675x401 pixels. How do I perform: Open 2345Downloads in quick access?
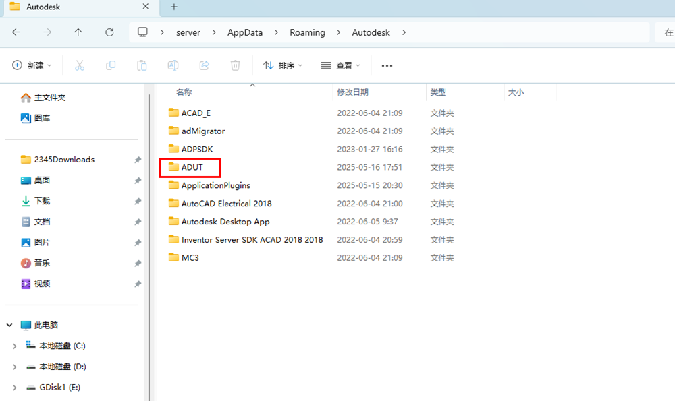[x=58, y=160]
